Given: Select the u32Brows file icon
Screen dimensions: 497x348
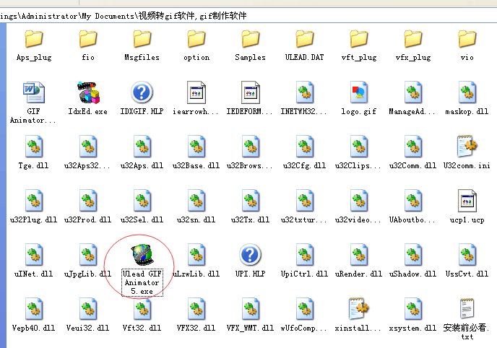Looking at the screenshot, I should [251, 147].
